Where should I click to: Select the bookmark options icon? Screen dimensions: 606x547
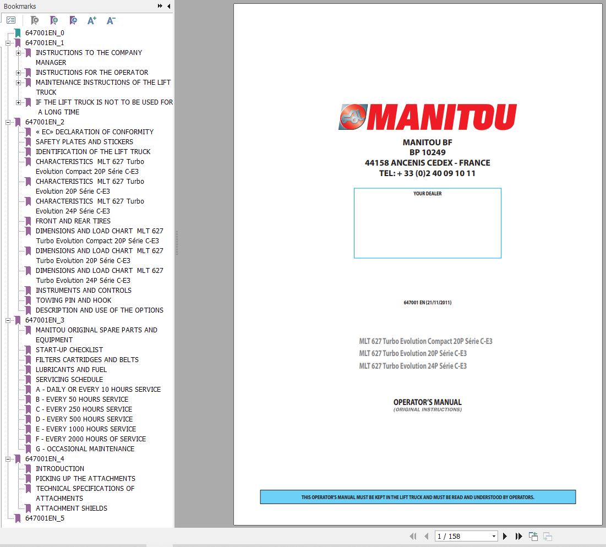10,19
